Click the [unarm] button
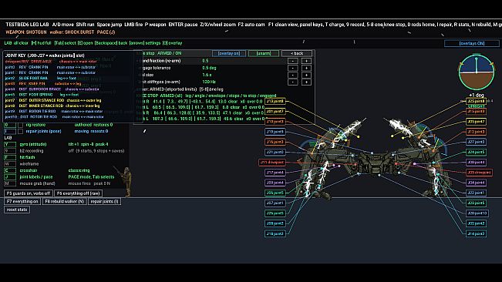The image size is (502, 282). click(x=264, y=53)
